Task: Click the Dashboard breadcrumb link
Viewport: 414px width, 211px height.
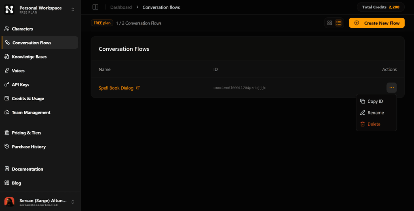Action: [x=121, y=7]
